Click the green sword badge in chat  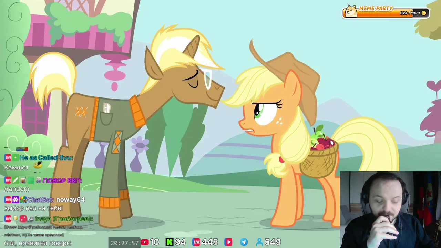point(16,180)
